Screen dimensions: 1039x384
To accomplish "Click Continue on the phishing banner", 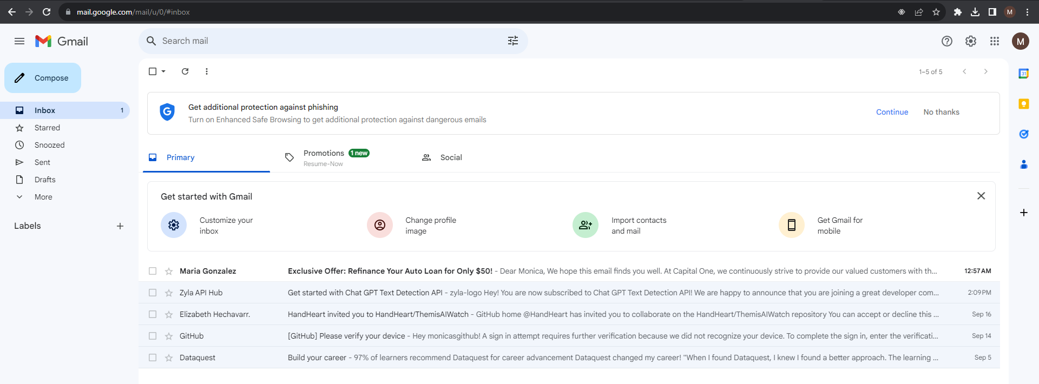I will coord(892,112).
